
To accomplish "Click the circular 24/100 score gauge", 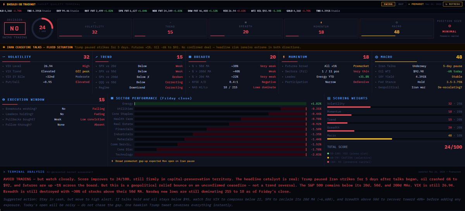I will [42, 28].
